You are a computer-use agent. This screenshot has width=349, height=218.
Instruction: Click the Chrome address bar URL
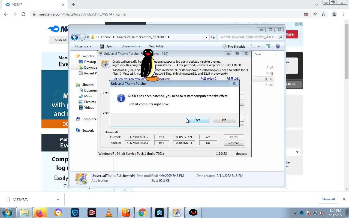[x=82, y=14]
